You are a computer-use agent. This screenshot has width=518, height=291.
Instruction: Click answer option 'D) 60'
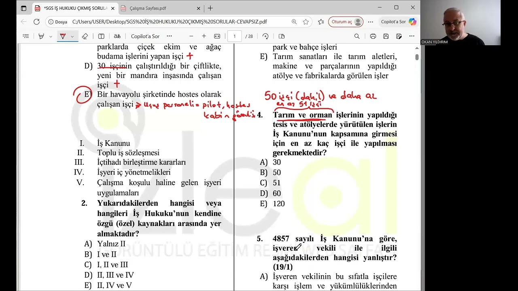pos(270,194)
